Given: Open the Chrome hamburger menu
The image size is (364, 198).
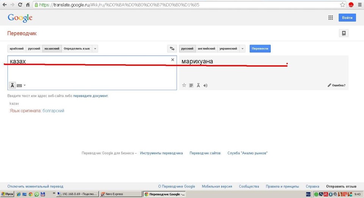Looking at the screenshot, I should pyautogui.click(x=359, y=5).
